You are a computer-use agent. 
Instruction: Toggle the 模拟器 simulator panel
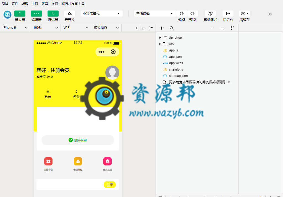(x=20, y=14)
